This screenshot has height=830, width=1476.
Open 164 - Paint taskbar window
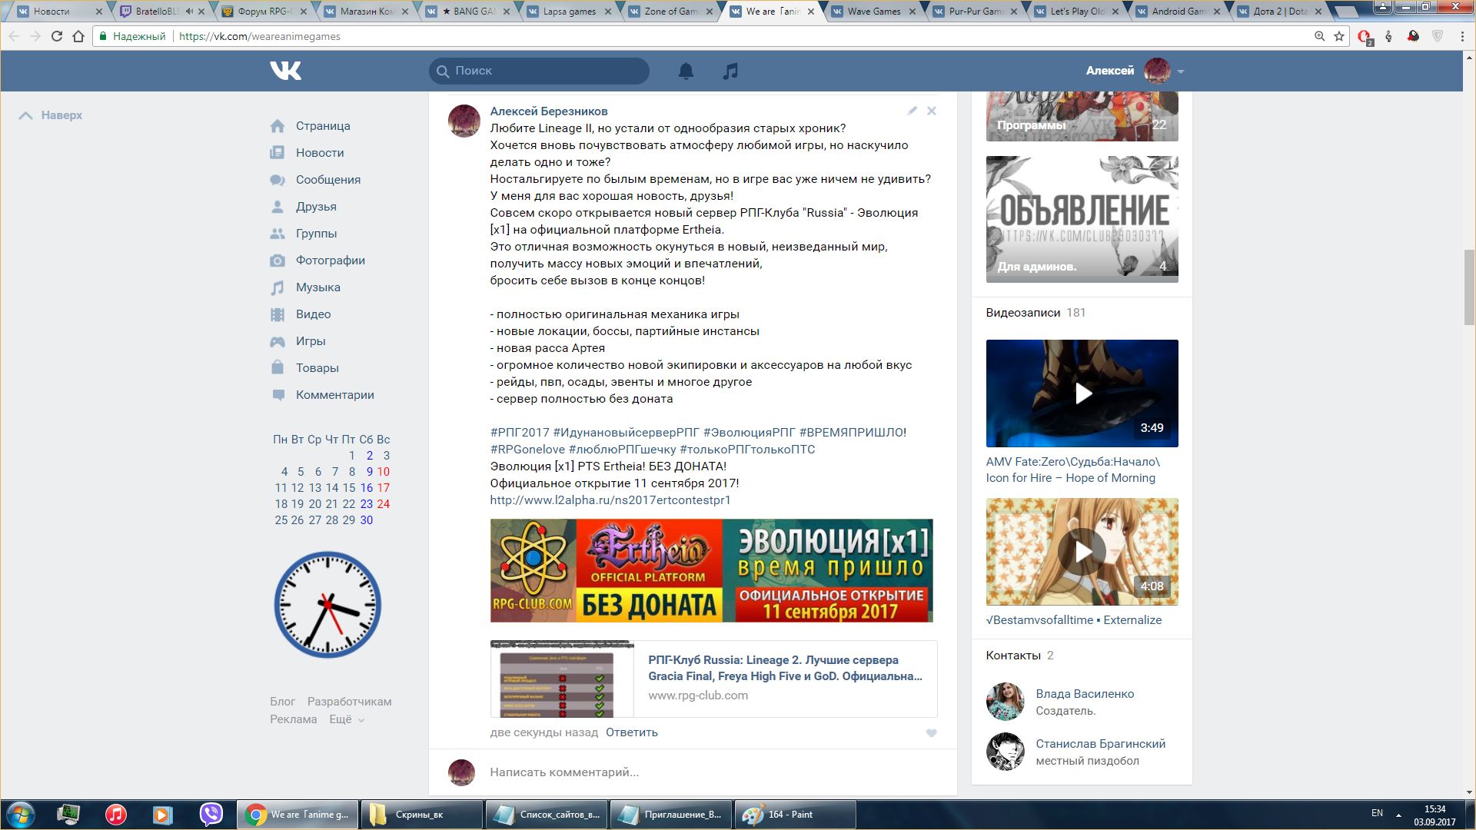pos(796,815)
